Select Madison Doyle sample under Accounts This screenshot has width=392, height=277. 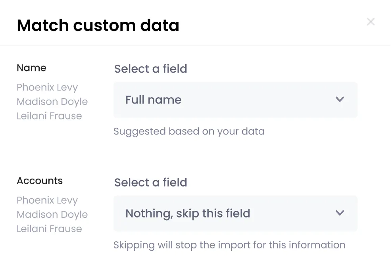pos(52,215)
